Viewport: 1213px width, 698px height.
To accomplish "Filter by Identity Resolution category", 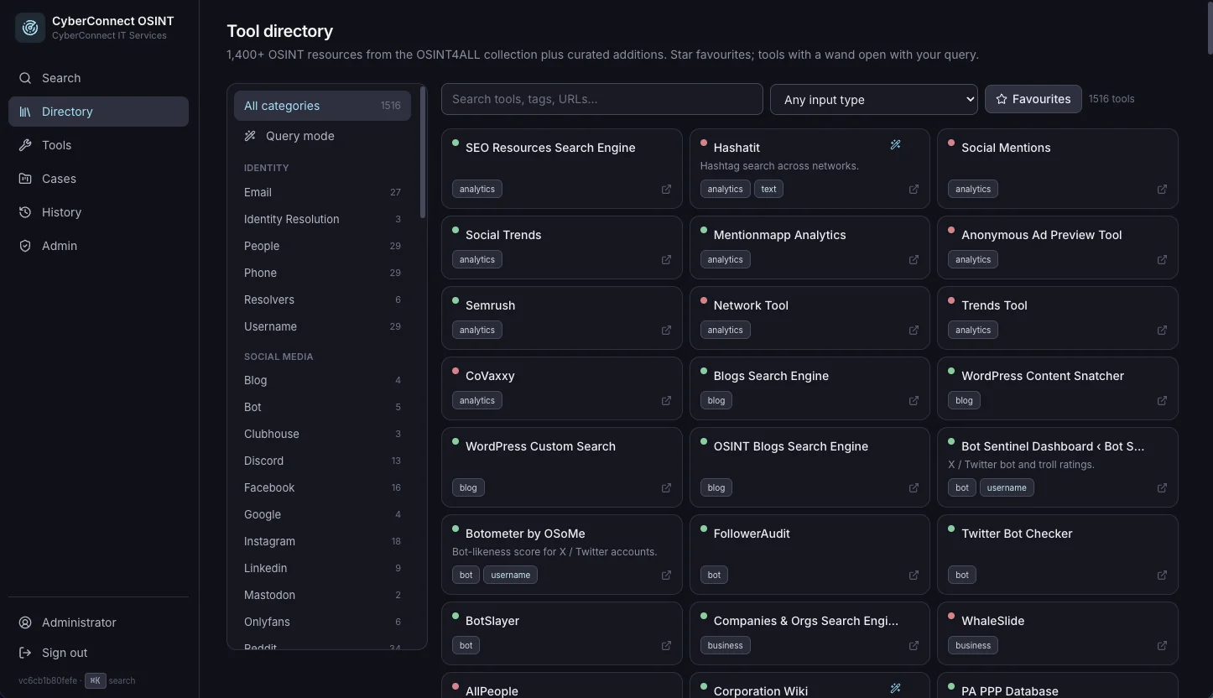I will (x=322, y=219).
